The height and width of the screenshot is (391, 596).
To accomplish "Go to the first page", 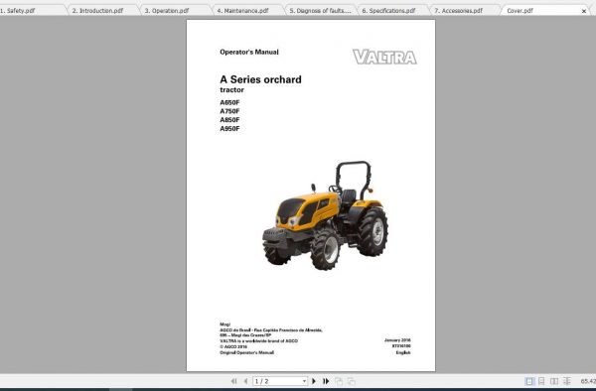I will pos(233,381).
